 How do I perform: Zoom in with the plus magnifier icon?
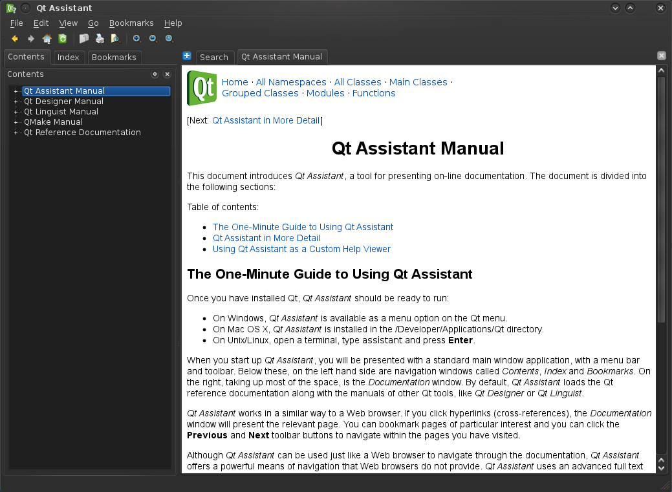137,39
